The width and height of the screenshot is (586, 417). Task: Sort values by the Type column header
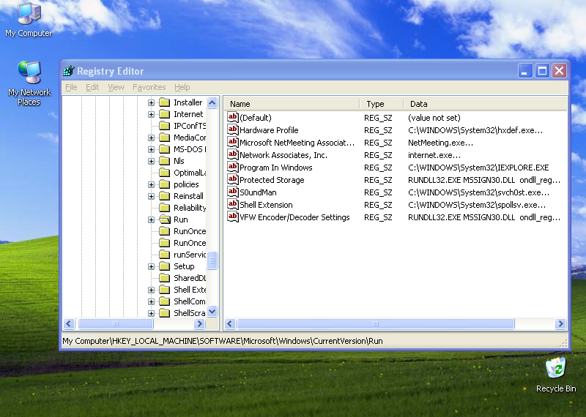click(x=382, y=104)
